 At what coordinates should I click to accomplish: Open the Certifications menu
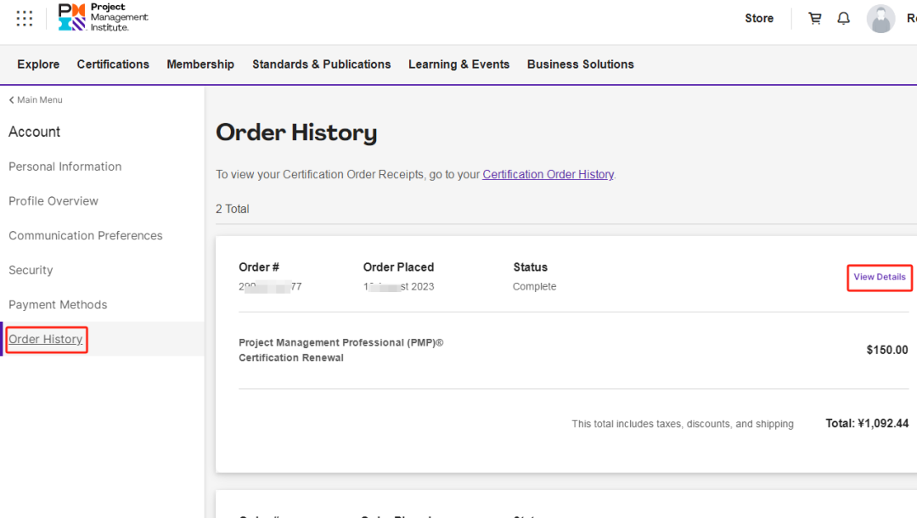tap(113, 65)
